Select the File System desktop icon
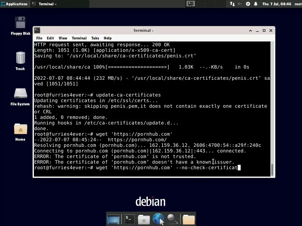Viewport: 302px width, 226px height. [x=20, y=97]
